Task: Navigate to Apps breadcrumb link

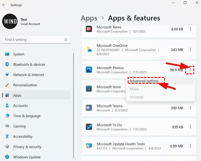Action: 89,18
